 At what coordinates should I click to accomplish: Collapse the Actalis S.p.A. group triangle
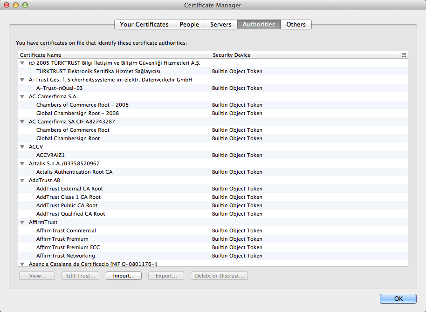[x=22, y=163]
